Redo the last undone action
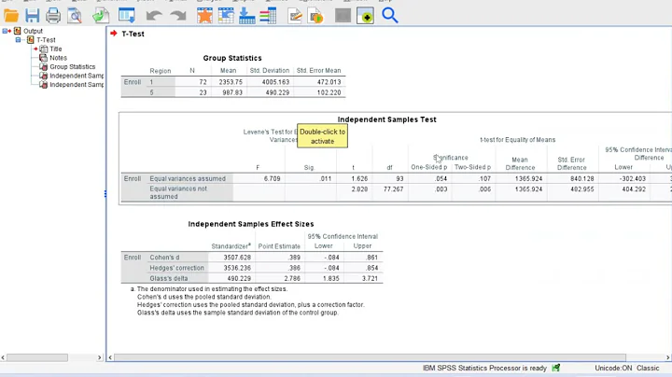672x377 pixels. click(x=178, y=16)
